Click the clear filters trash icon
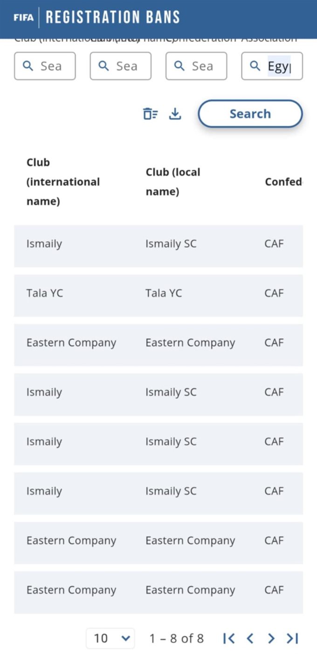Viewport: 317px width, 654px height. click(150, 114)
